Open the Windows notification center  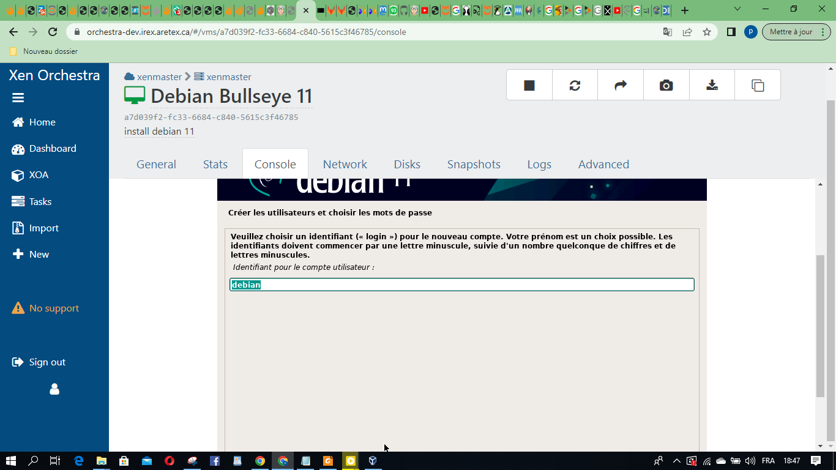click(816, 461)
